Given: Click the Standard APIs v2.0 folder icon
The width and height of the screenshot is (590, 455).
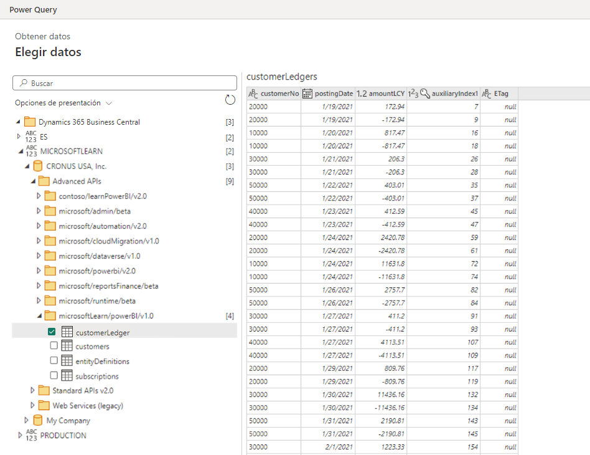Looking at the screenshot, I should point(44,390).
